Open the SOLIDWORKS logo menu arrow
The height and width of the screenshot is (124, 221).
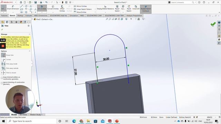(x=16, y=2)
